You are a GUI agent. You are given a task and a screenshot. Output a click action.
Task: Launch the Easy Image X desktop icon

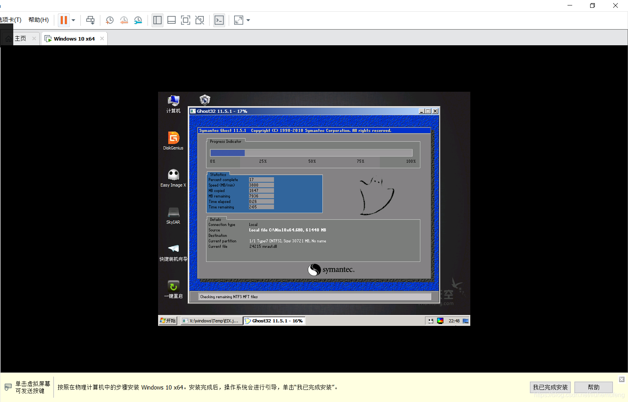coord(173,178)
